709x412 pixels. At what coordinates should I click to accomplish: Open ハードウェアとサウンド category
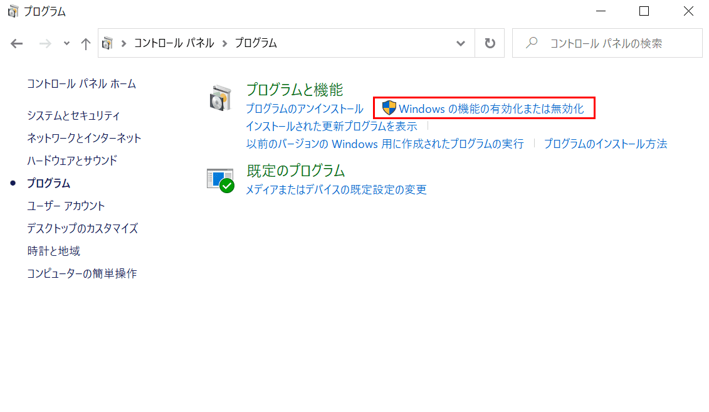pos(72,161)
